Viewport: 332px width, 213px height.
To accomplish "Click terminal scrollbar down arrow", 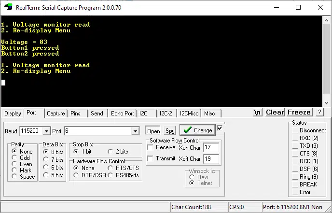I will click(x=327, y=103).
